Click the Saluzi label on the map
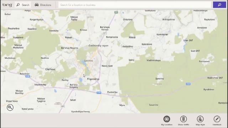228x128 pixels. tap(73, 100)
